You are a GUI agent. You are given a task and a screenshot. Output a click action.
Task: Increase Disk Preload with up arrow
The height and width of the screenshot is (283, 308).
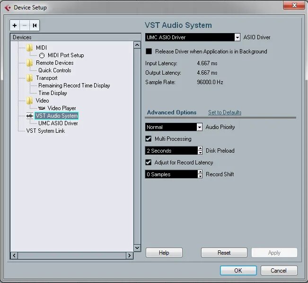click(200, 148)
